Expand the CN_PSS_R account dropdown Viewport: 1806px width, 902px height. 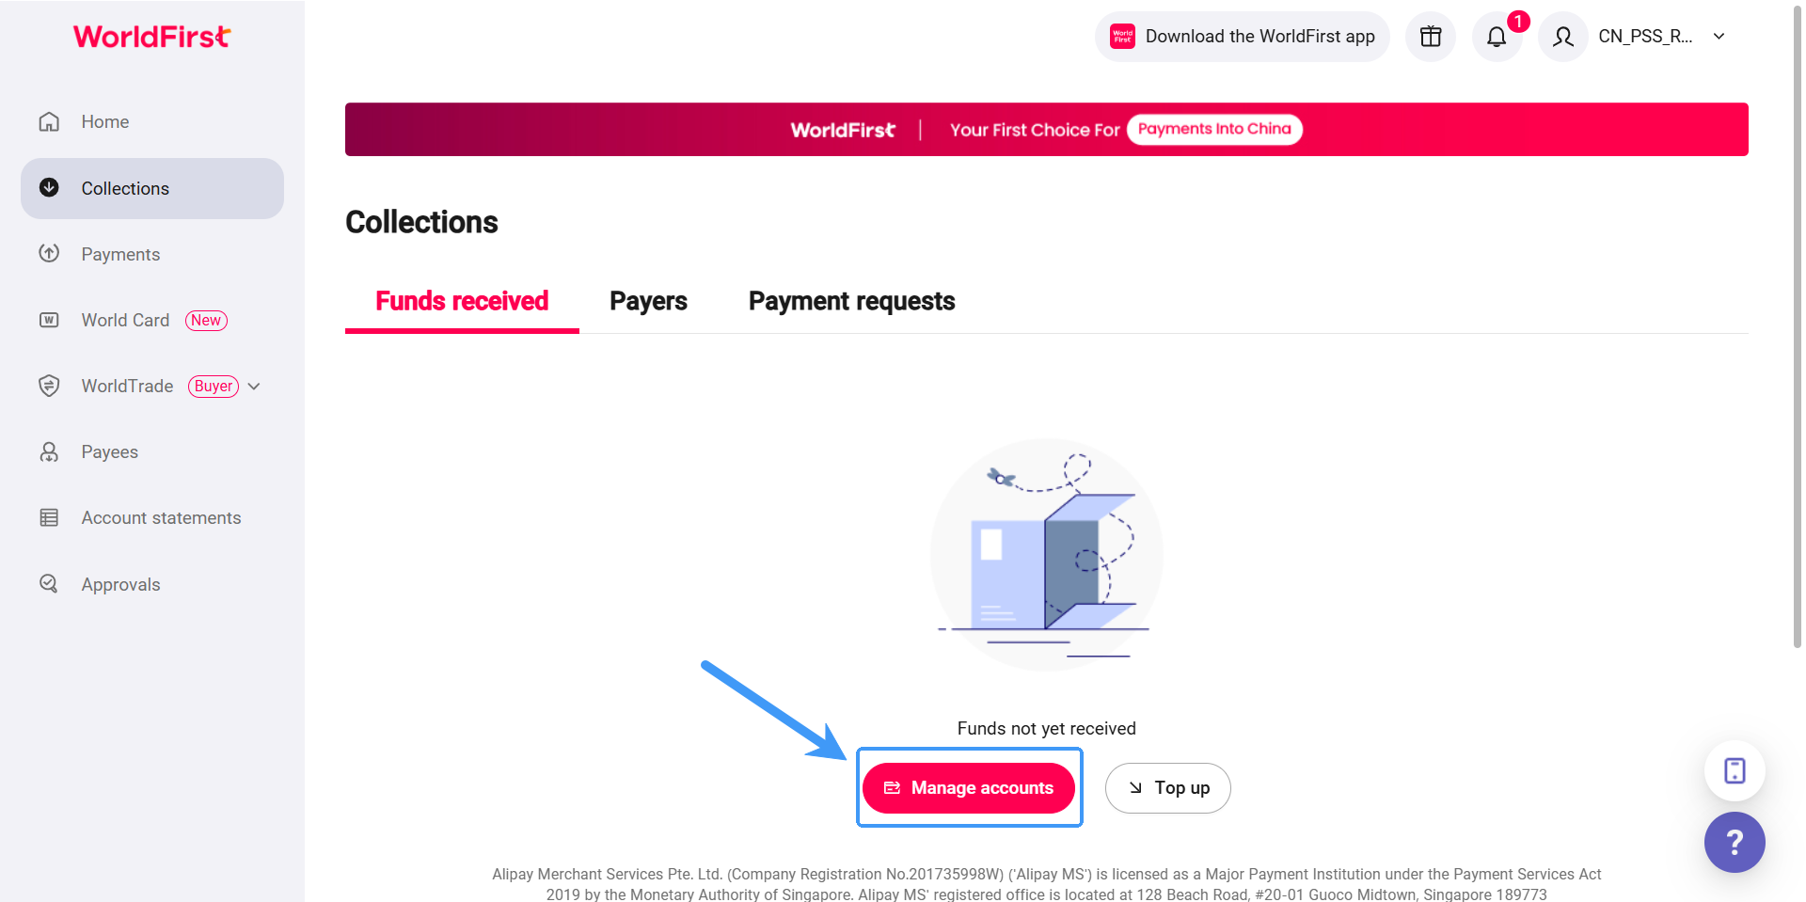coord(1719,37)
